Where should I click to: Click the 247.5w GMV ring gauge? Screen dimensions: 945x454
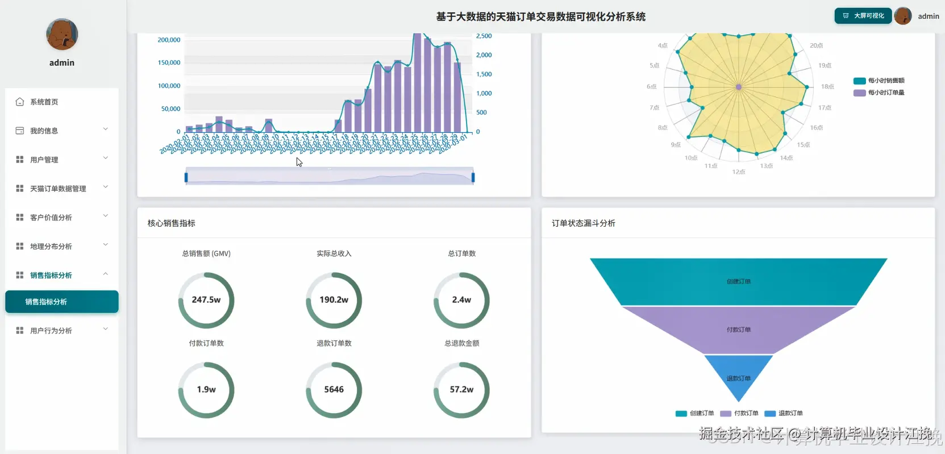click(206, 300)
